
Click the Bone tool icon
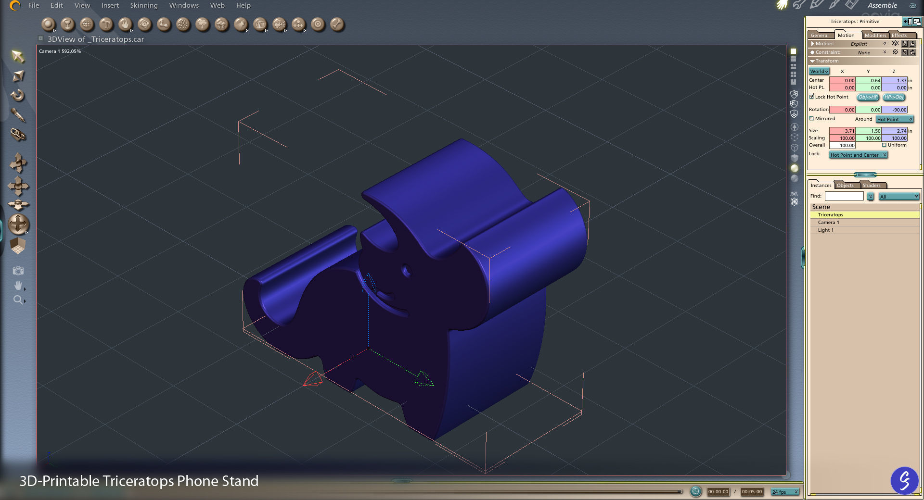(x=337, y=24)
